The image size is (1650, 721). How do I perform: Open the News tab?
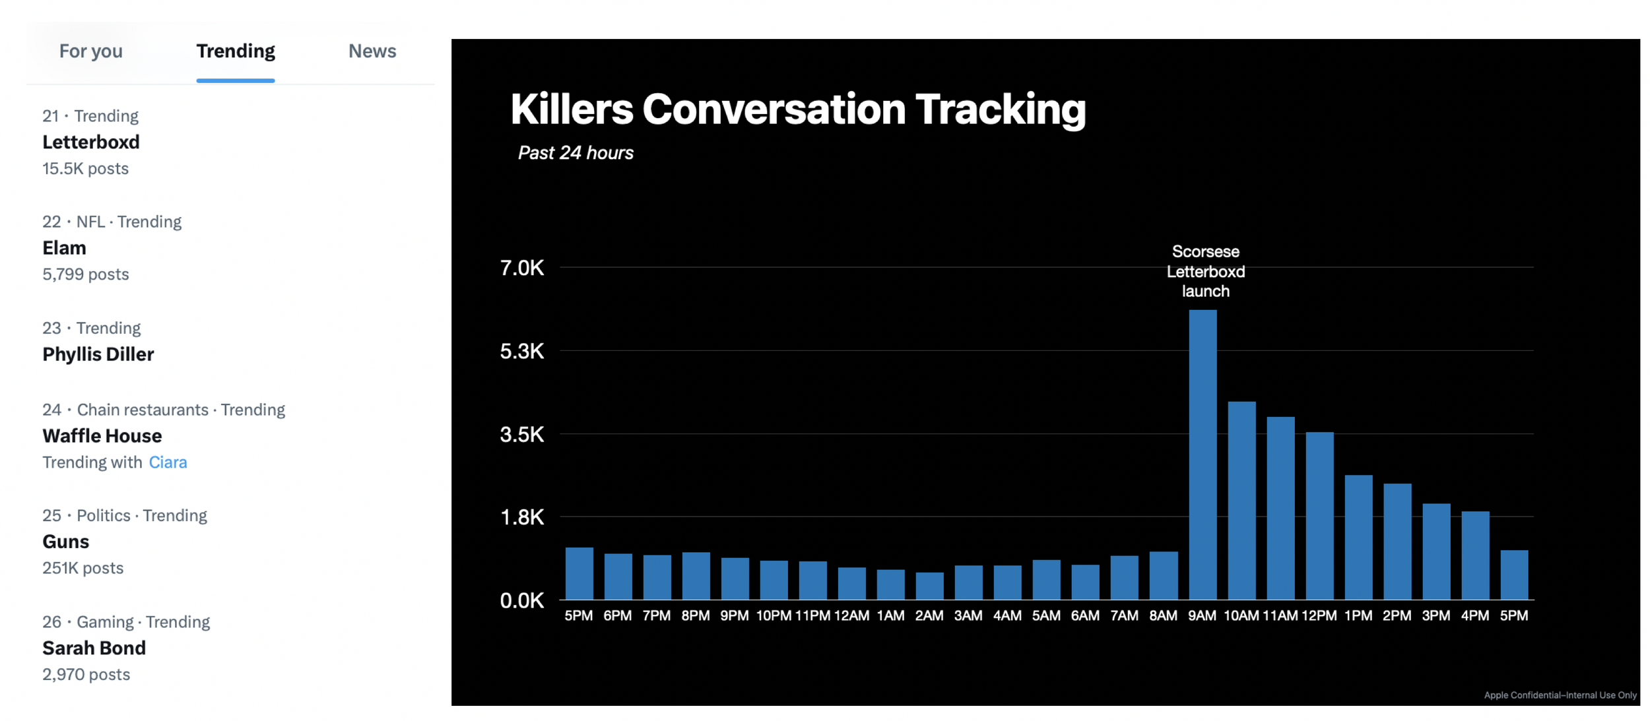coord(372,51)
